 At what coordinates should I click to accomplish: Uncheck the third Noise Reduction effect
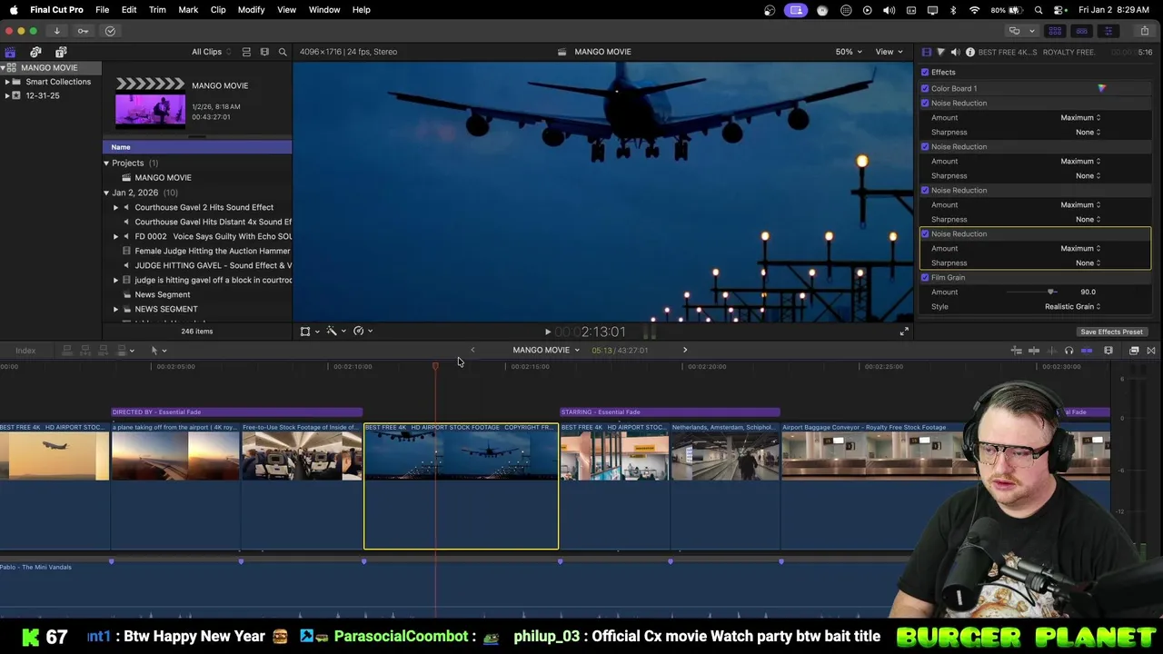[925, 190]
